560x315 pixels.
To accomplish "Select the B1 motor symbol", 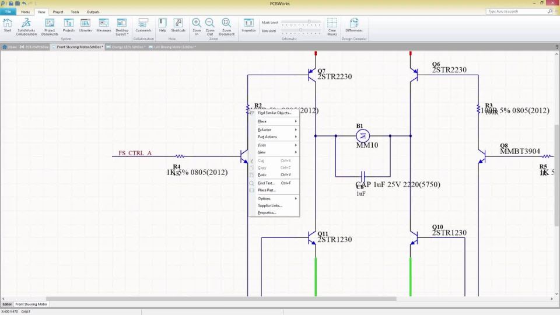I will coord(363,136).
